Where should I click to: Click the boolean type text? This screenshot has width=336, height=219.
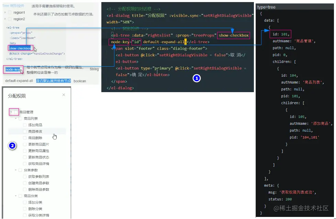(80, 81)
